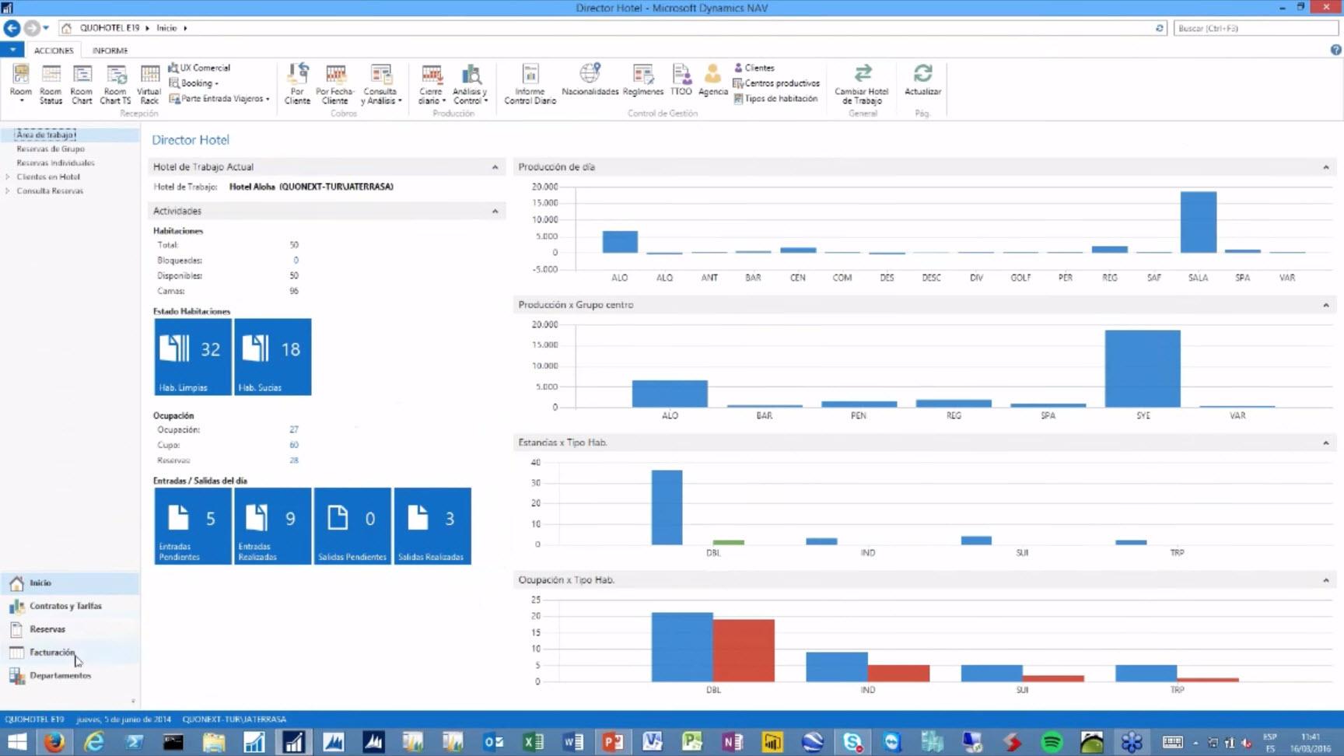Screen dimensions: 1344x756
Task: Open the Virtual Rack tool
Action: (x=149, y=84)
